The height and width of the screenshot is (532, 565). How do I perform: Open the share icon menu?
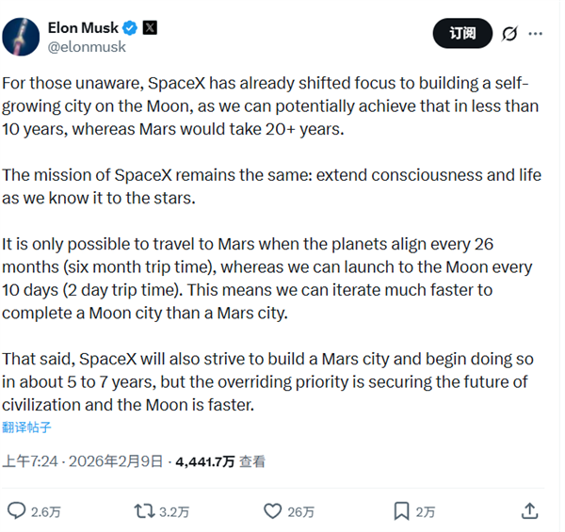(529, 511)
